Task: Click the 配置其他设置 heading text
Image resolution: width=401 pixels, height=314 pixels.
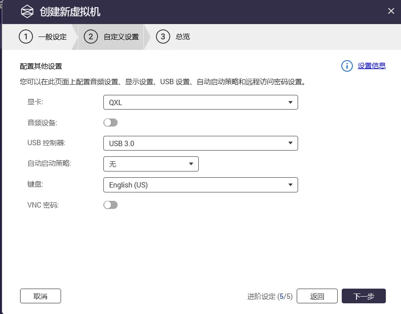Action: pyautogui.click(x=41, y=66)
